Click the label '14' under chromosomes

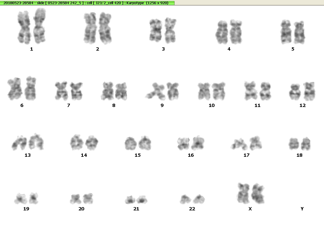[84, 155]
